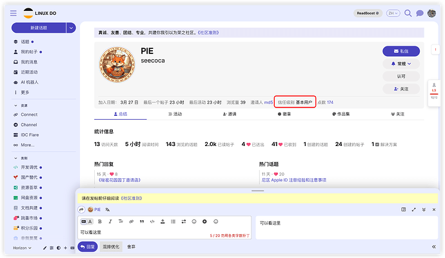Apply italic formatting in composer
Image resolution: width=445 pixels, height=258 pixels.
(x=110, y=221)
